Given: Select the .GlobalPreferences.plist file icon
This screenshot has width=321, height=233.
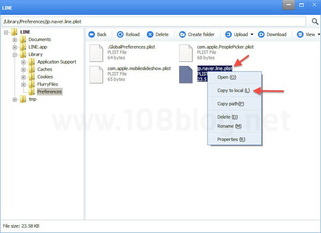Looking at the screenshot, I should click(96, 53).
